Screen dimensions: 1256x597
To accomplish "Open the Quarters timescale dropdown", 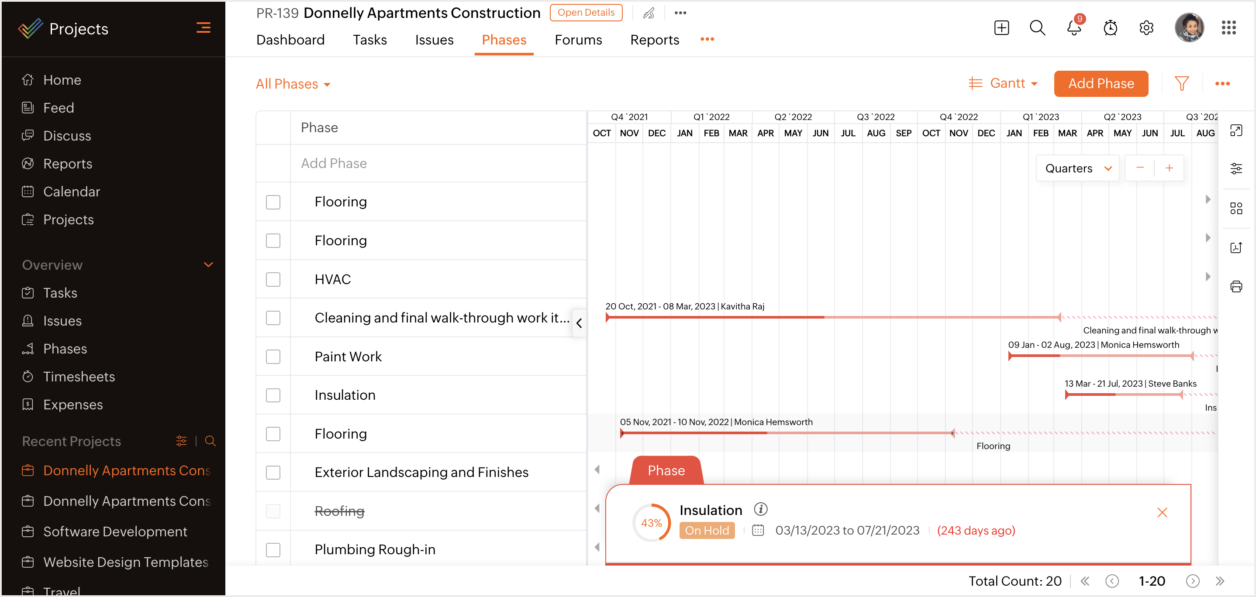I will 1077,168.
